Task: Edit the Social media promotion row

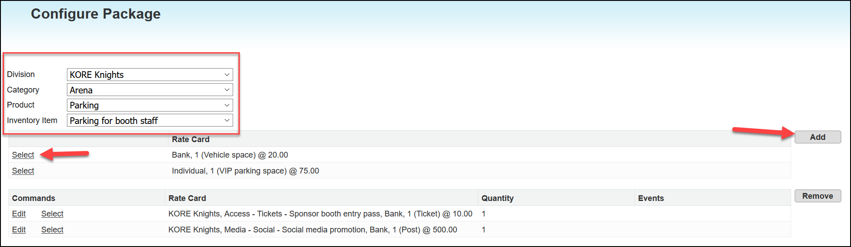Action: pyautogui.click(x=19, y=230)
